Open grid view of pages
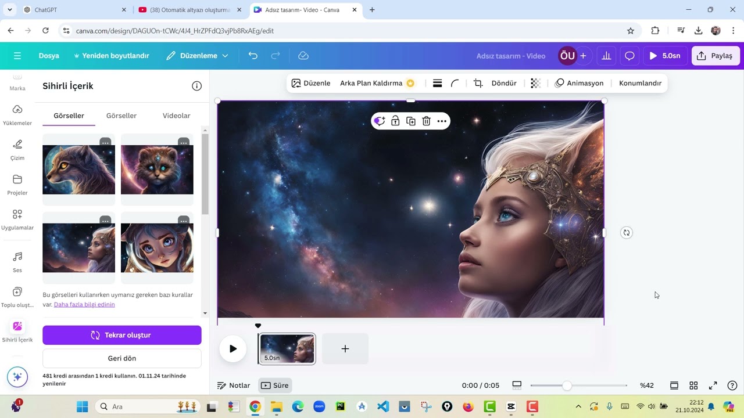744x418 pixels. [693, 385]
